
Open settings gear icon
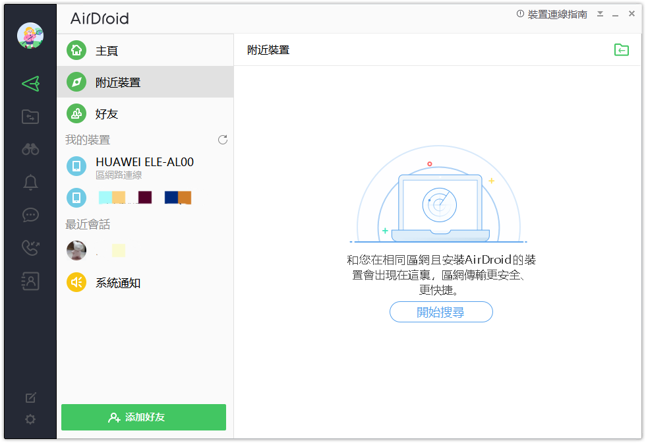pos(30,419)
